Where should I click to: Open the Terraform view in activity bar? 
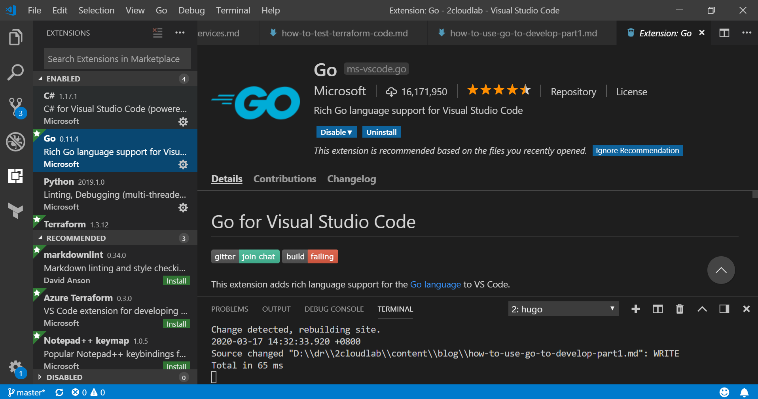click(x=16, y=210)
